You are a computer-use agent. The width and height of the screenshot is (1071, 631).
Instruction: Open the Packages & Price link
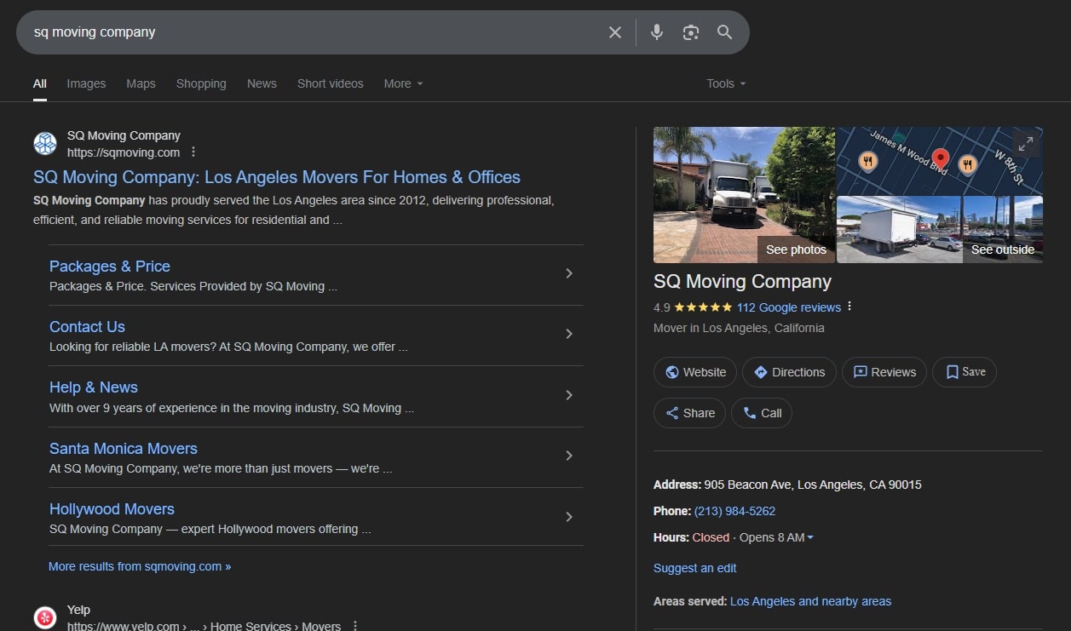(110, 267)
